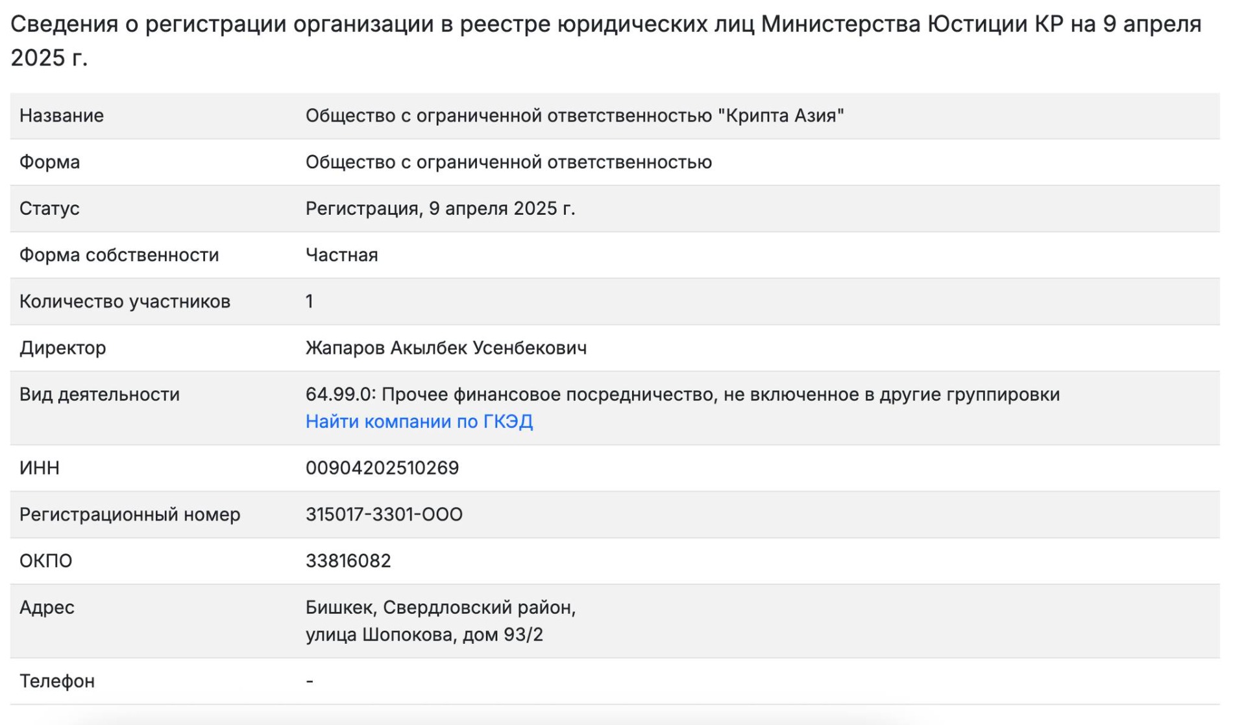Click the "Форма" row label
This screenshot has width=1246, height=725.
[x=49, y=162]
